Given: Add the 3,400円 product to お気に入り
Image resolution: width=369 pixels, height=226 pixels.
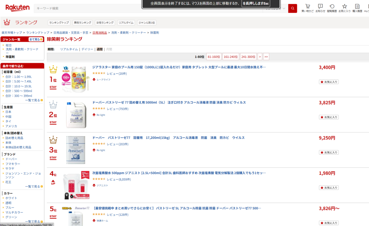Looking at the screenshot, I should pyautogui.click(x=329, y=82).
